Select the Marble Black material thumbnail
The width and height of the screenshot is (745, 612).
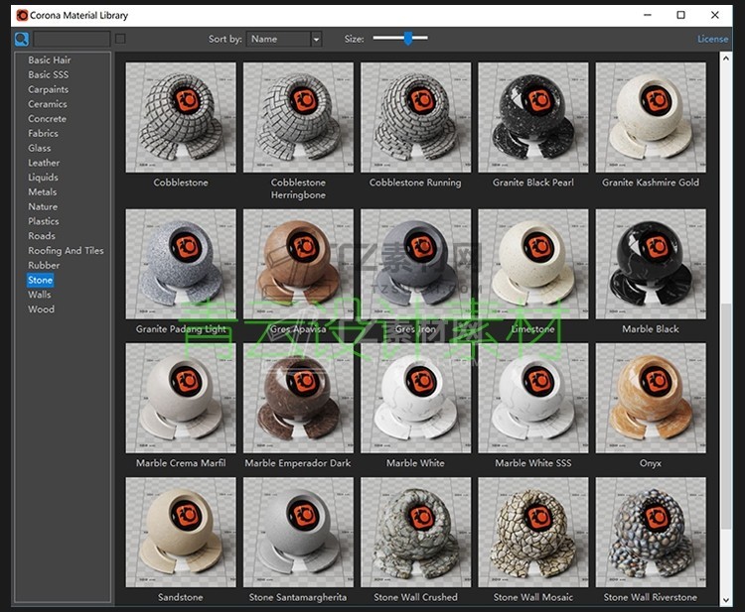651,264
